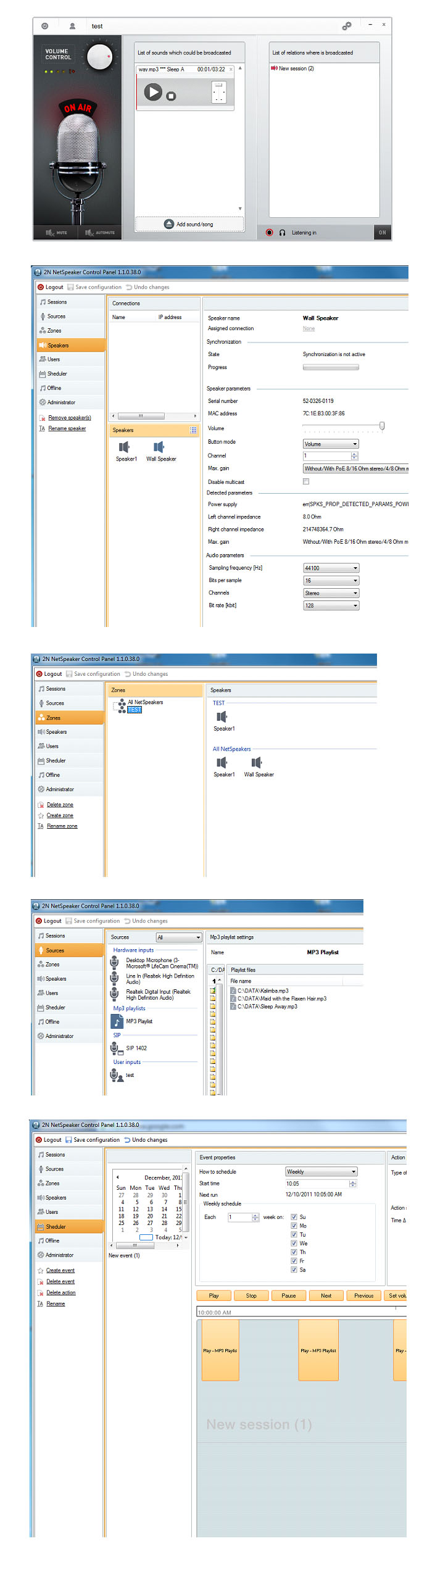Select Sleep Away.mp3 in Playlist files
The image size is (435, 1570).
(263, 1006)
